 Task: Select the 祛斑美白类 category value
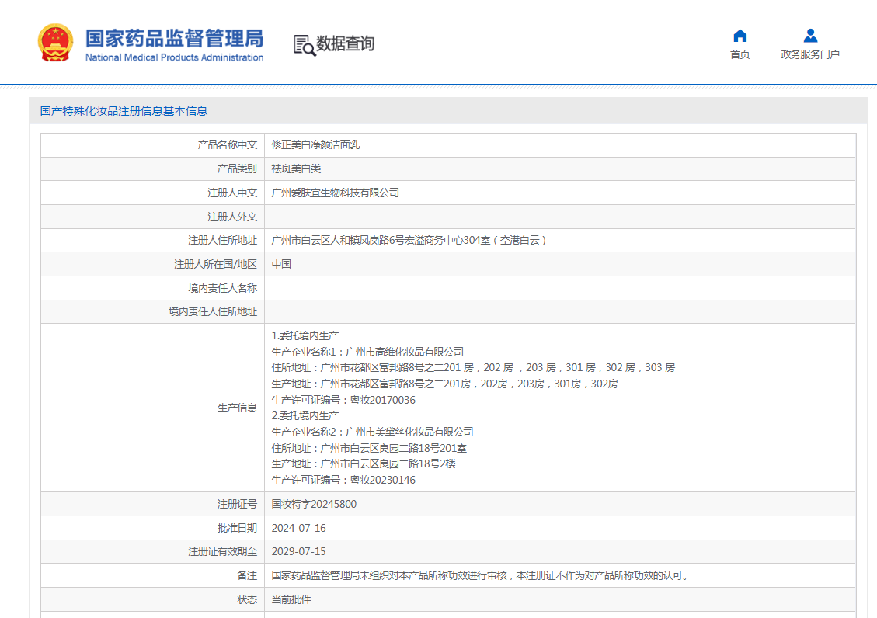point(296,168)
